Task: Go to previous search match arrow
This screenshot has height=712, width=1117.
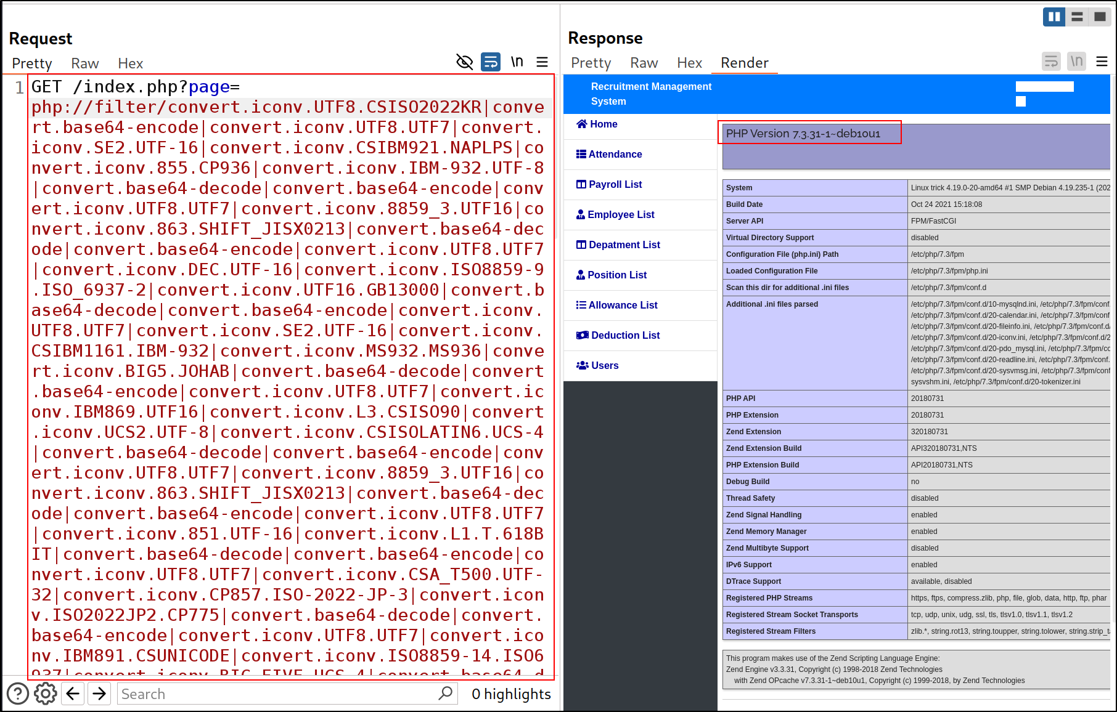Action: tap(73, 694)
